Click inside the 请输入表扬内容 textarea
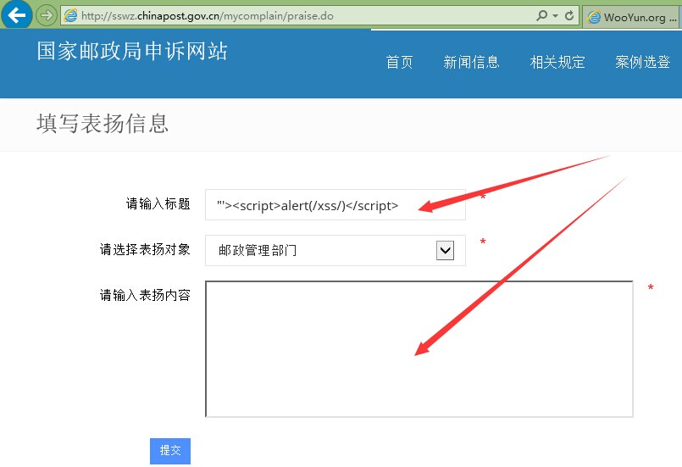Image resolution: width=682 pixels, height=467 pixels. pos(419,349)
